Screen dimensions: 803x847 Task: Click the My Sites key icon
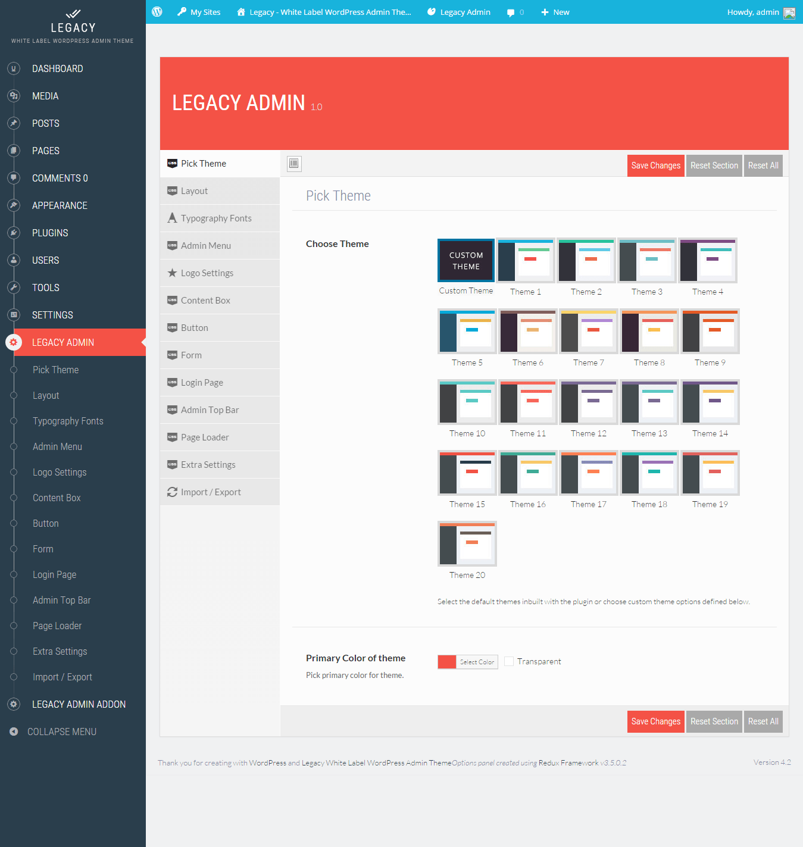pyautogui.click(x=182, y=11)
